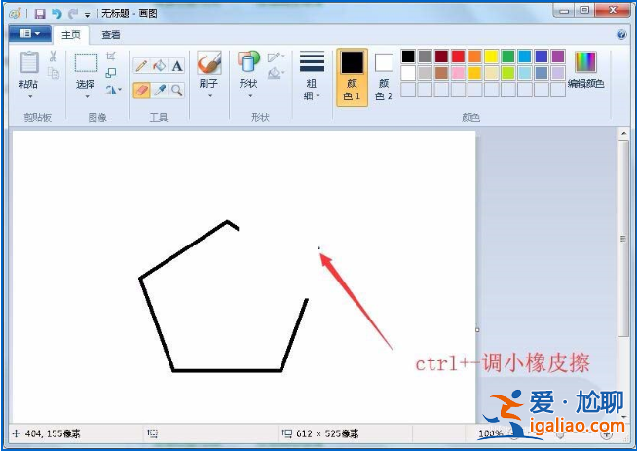Click the Save icon in the title bar

pyautogui.click(x=40, y=14)
